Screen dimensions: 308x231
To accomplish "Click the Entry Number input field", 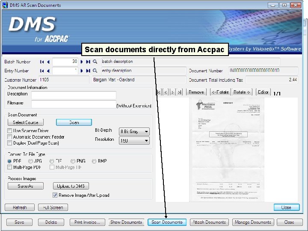I will coord(65,71).
